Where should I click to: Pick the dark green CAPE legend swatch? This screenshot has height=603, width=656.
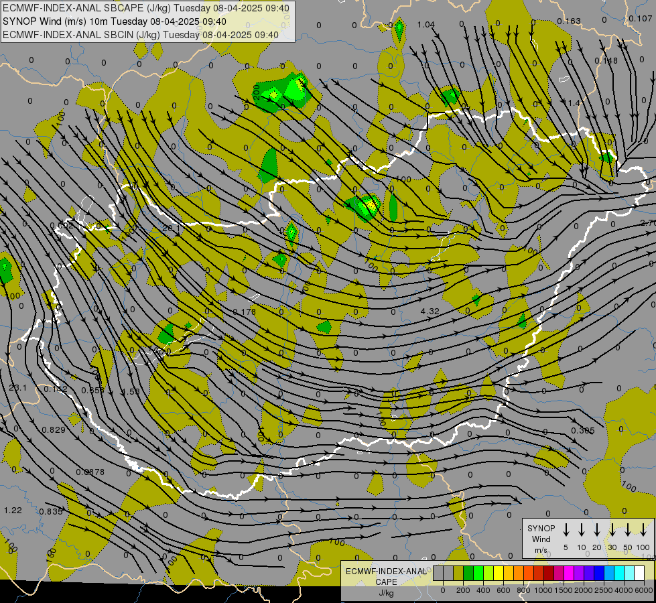(x=468, y=574)
